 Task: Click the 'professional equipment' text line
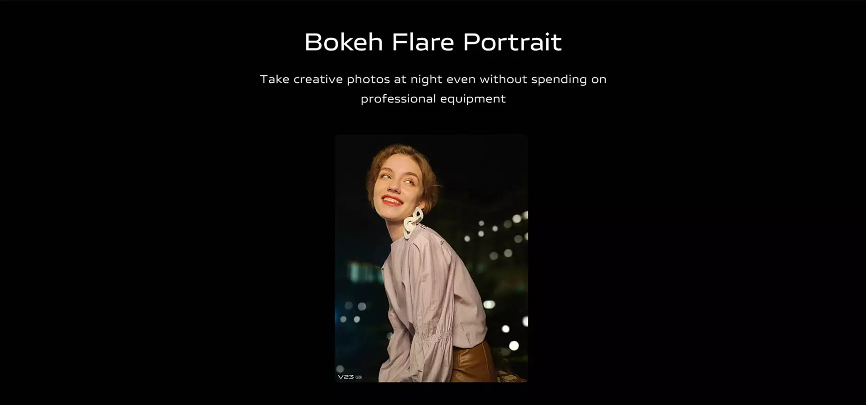(x=433, y=99)
